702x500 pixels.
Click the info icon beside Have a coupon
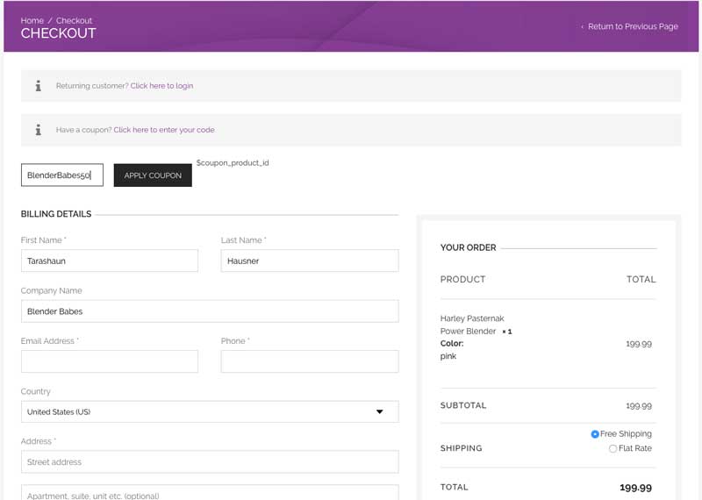pyautogui.click(x=38, y=130)
